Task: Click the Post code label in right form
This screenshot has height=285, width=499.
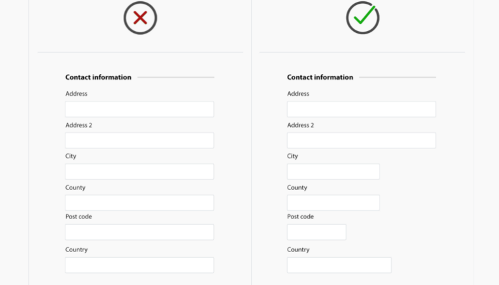Action: [300, 217]
